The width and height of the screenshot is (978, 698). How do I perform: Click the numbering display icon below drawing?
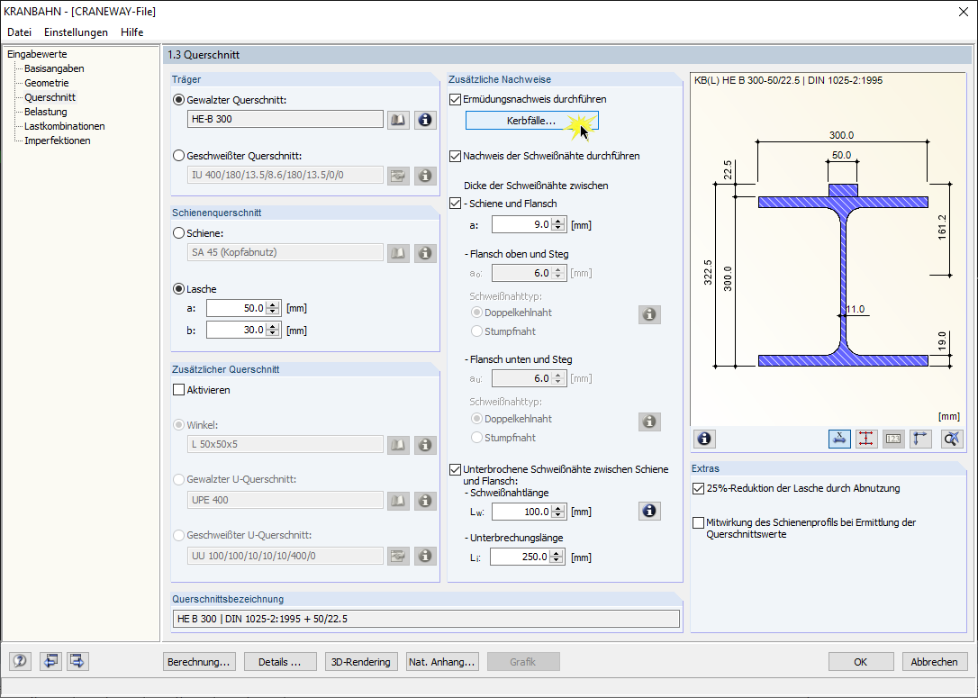[893, 440]
